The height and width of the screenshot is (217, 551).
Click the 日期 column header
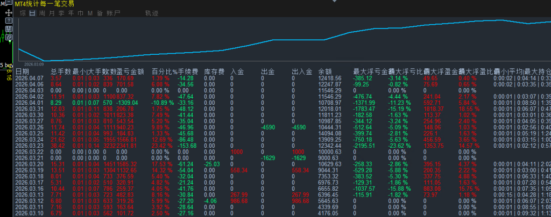(x=22, y=71)
